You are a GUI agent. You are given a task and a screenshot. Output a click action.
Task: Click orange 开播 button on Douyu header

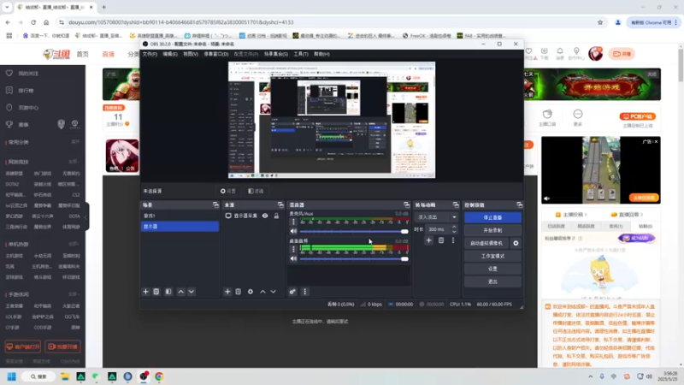[x=622, y=54]
